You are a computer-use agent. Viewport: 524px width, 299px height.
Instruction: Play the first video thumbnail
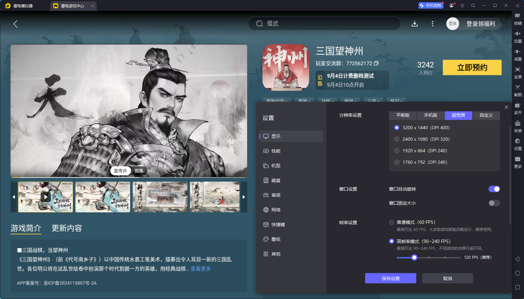(46, 197)
